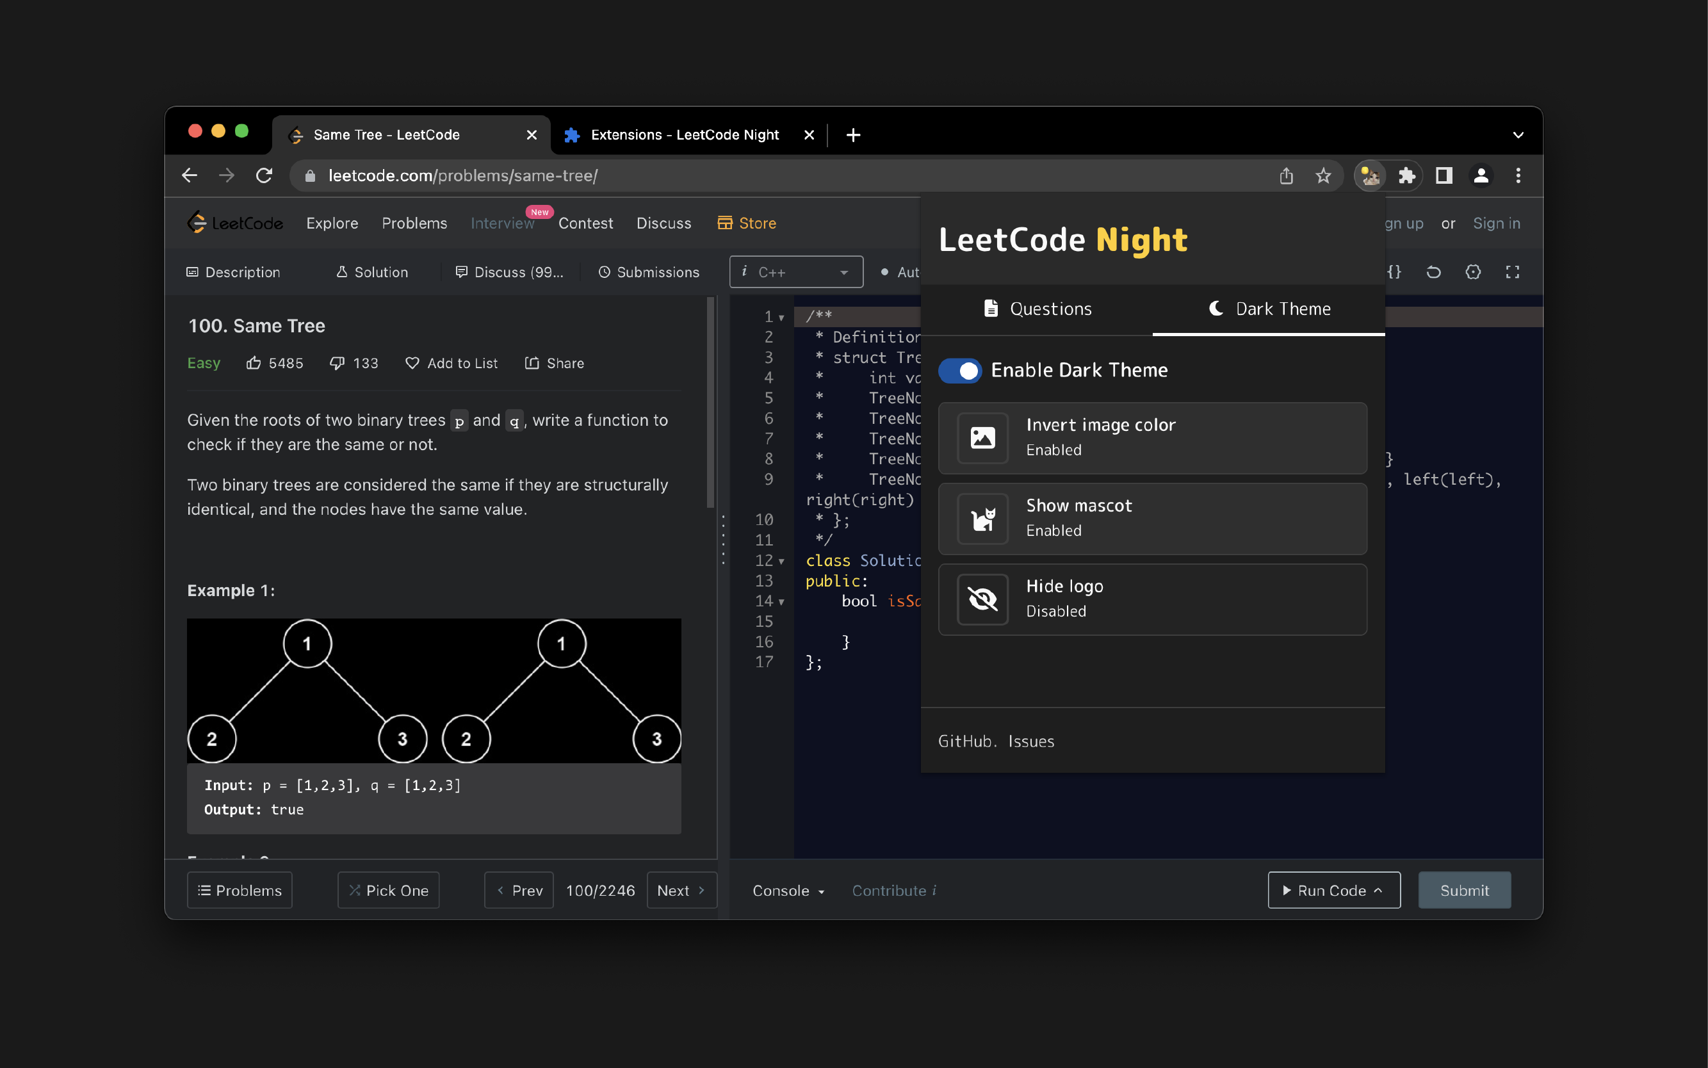This screenshot has height=1068, width=1708.
Task: Click the Invert image color picture icon
Action: (982, 438)
